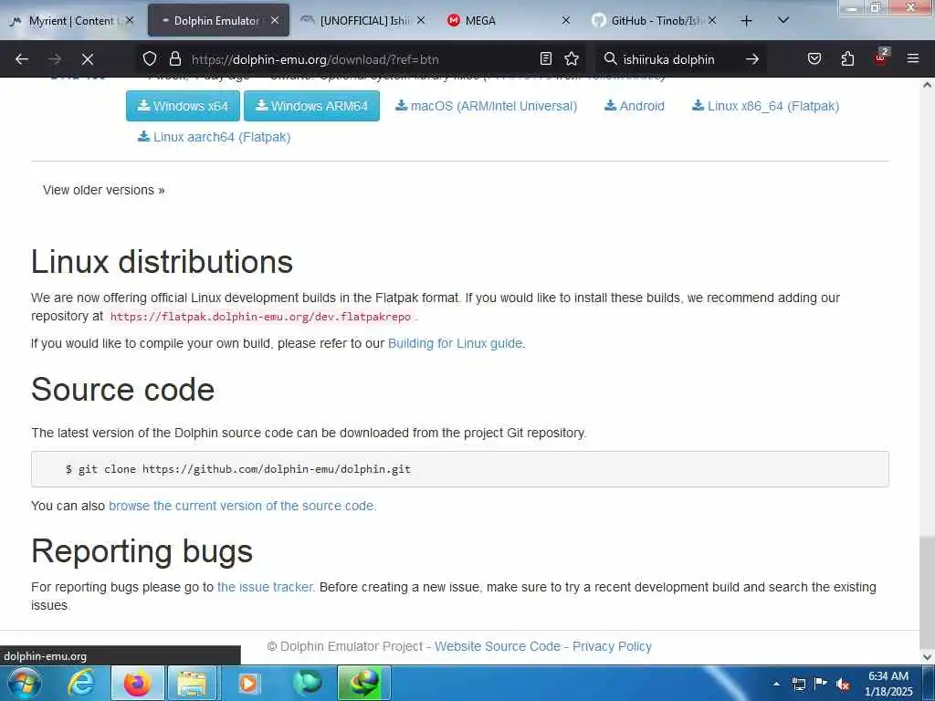Download the Windows x64 build
Screen dimensions: 935x701
click(x=183, y=106)
